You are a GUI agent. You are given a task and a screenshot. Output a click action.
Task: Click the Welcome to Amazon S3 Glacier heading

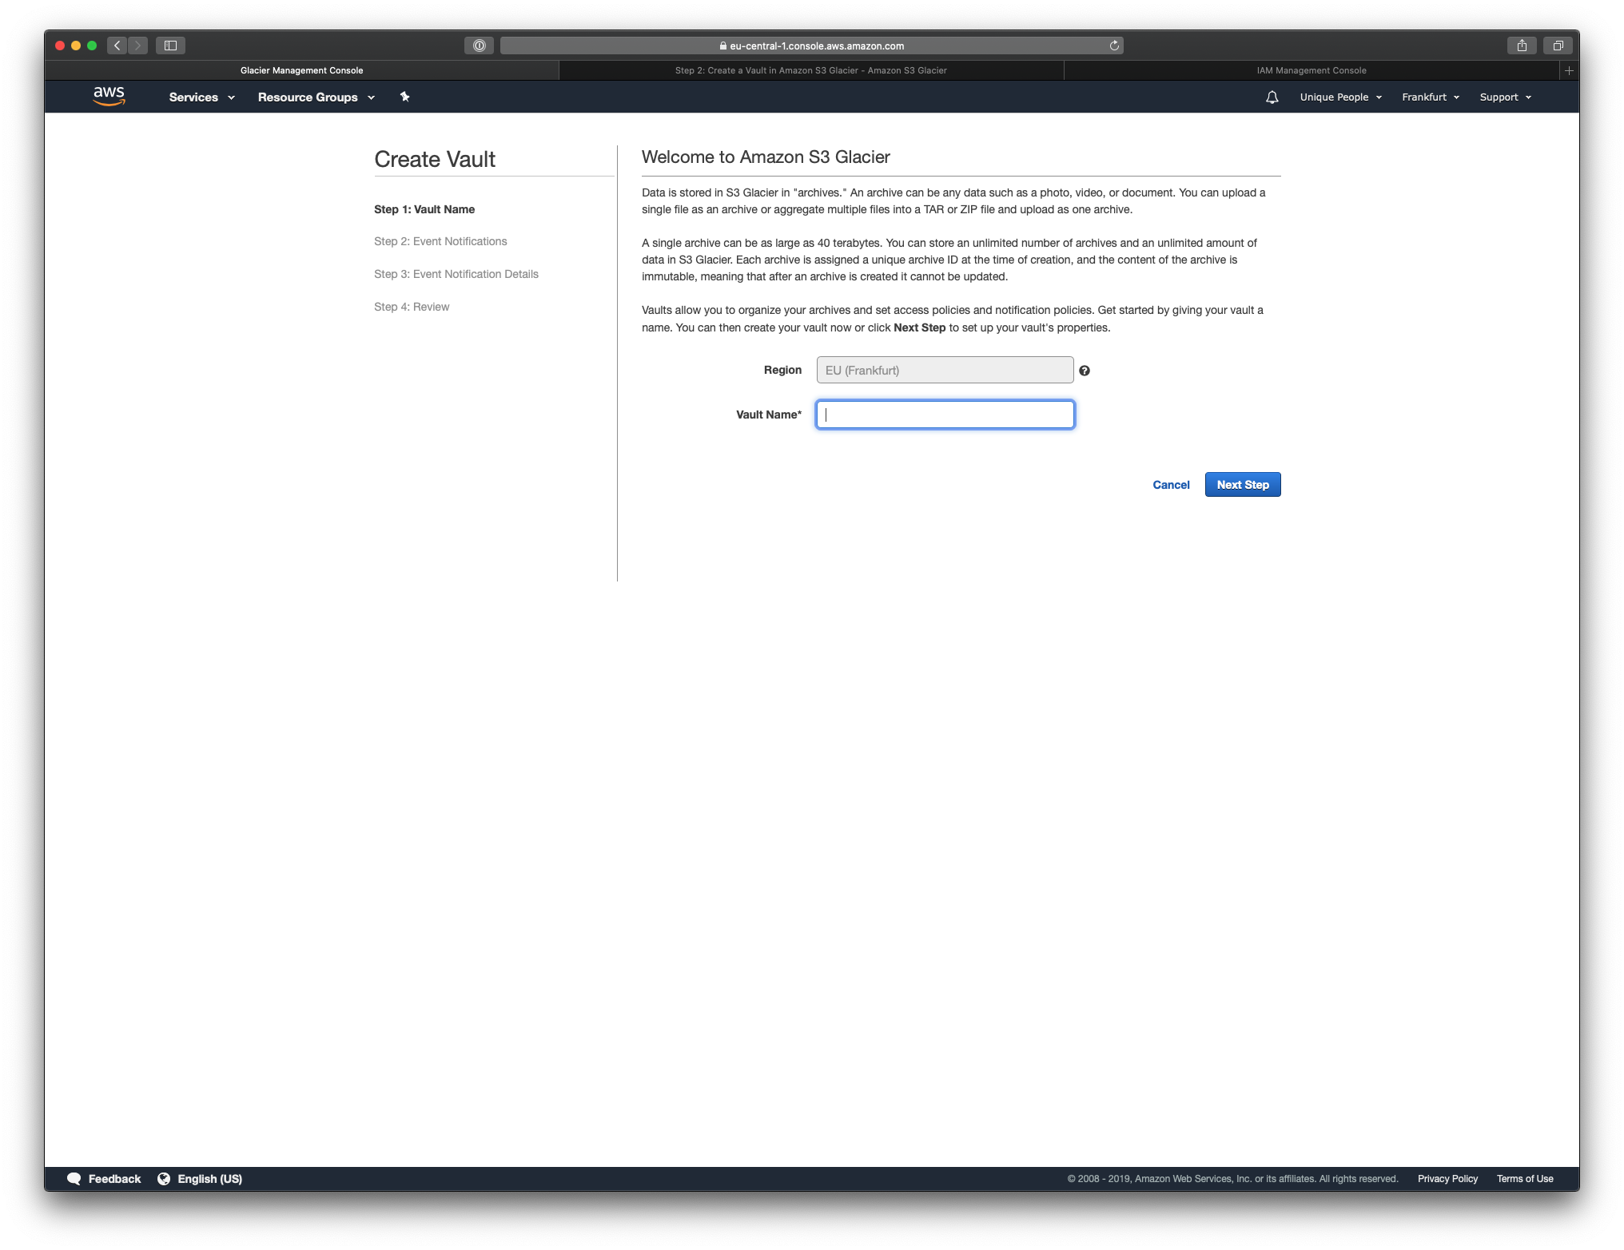(x=766, y=157)
